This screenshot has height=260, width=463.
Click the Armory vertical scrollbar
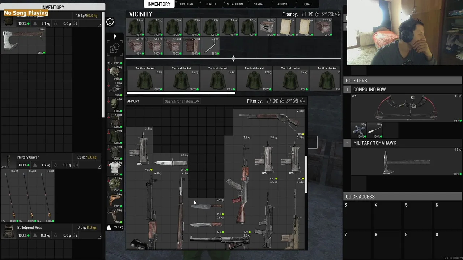click(306, 174)
